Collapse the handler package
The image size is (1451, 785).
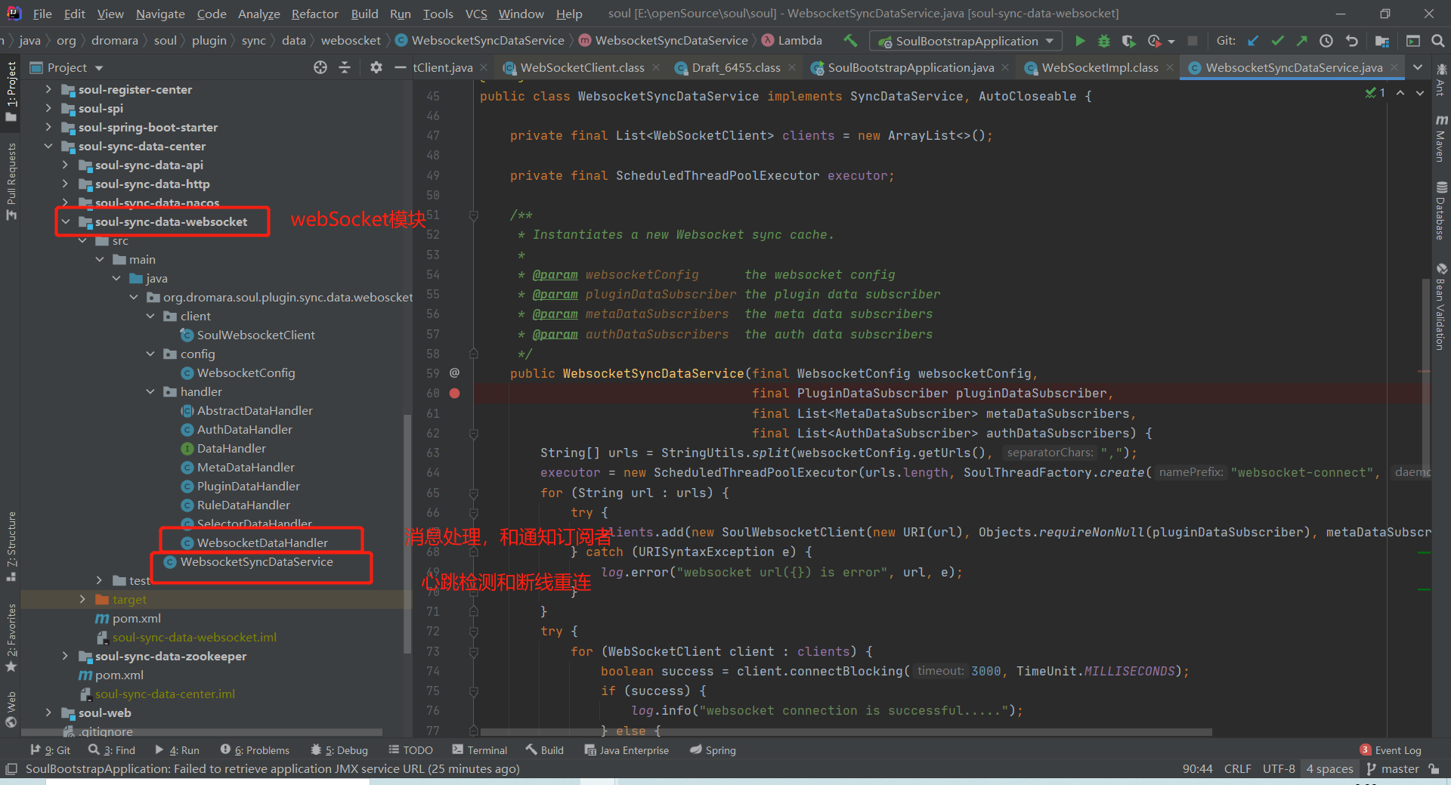tap(150, 392)
